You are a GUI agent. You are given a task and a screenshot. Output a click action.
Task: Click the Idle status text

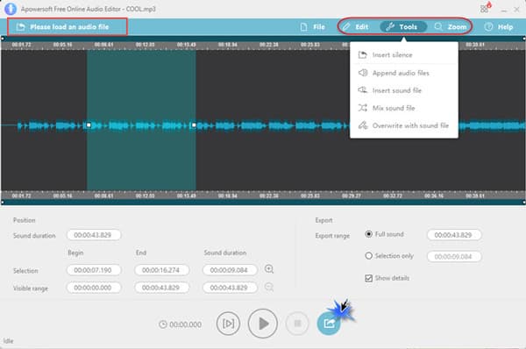point(9,341)
